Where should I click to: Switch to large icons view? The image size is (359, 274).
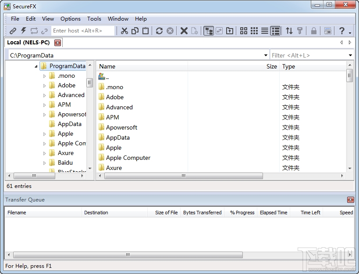click(x=244, y=31)
